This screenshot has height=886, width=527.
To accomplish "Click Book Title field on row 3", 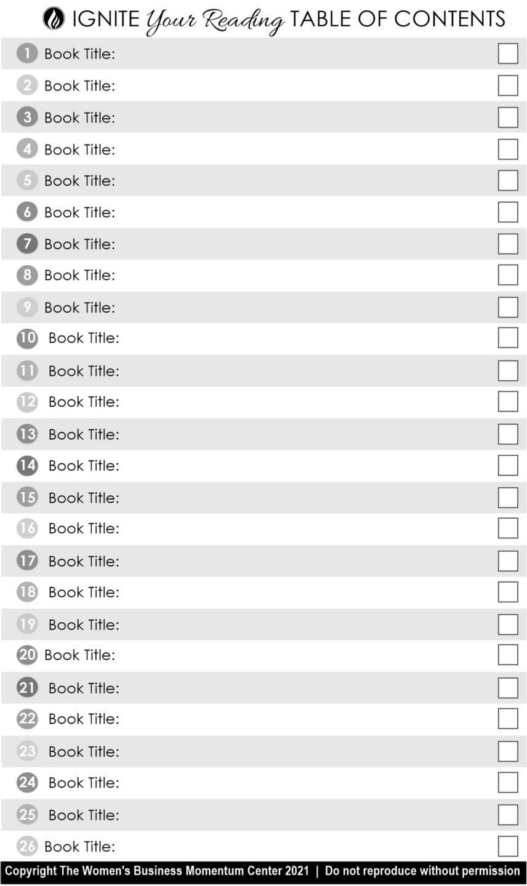I will 79,118.
